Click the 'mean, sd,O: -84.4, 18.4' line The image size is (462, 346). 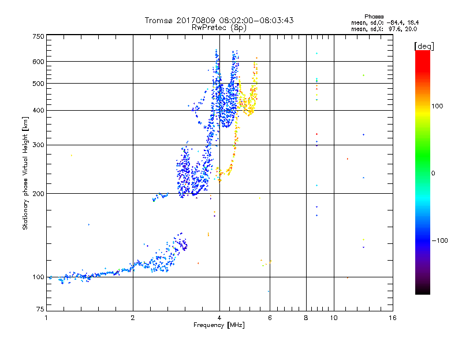385,22
